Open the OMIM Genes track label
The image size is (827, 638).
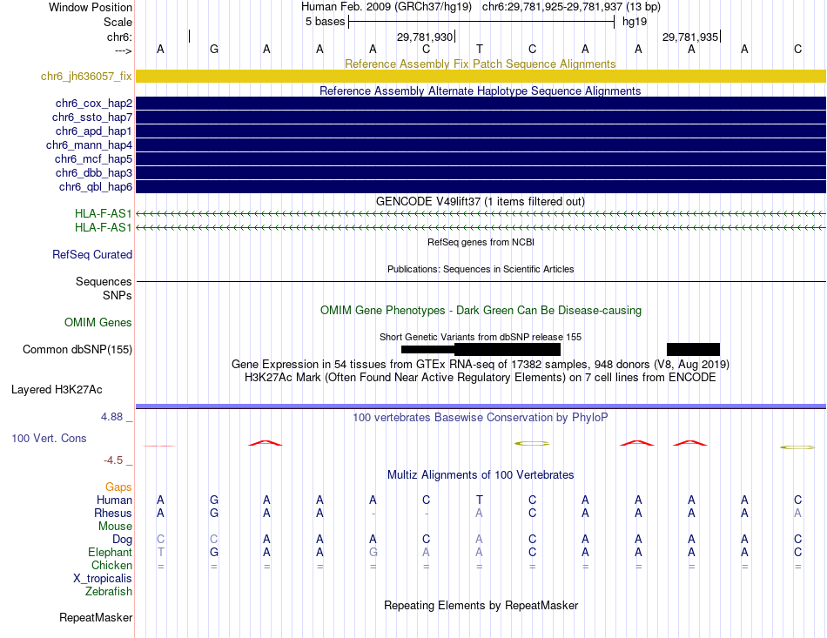[x=98, y=323]
